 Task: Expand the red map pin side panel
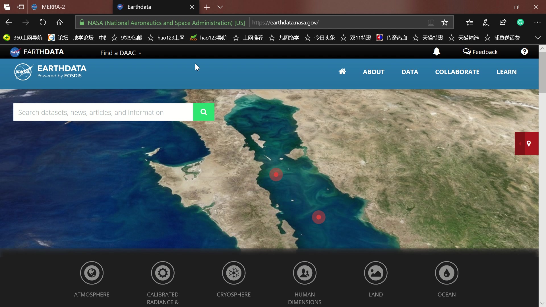526,143
